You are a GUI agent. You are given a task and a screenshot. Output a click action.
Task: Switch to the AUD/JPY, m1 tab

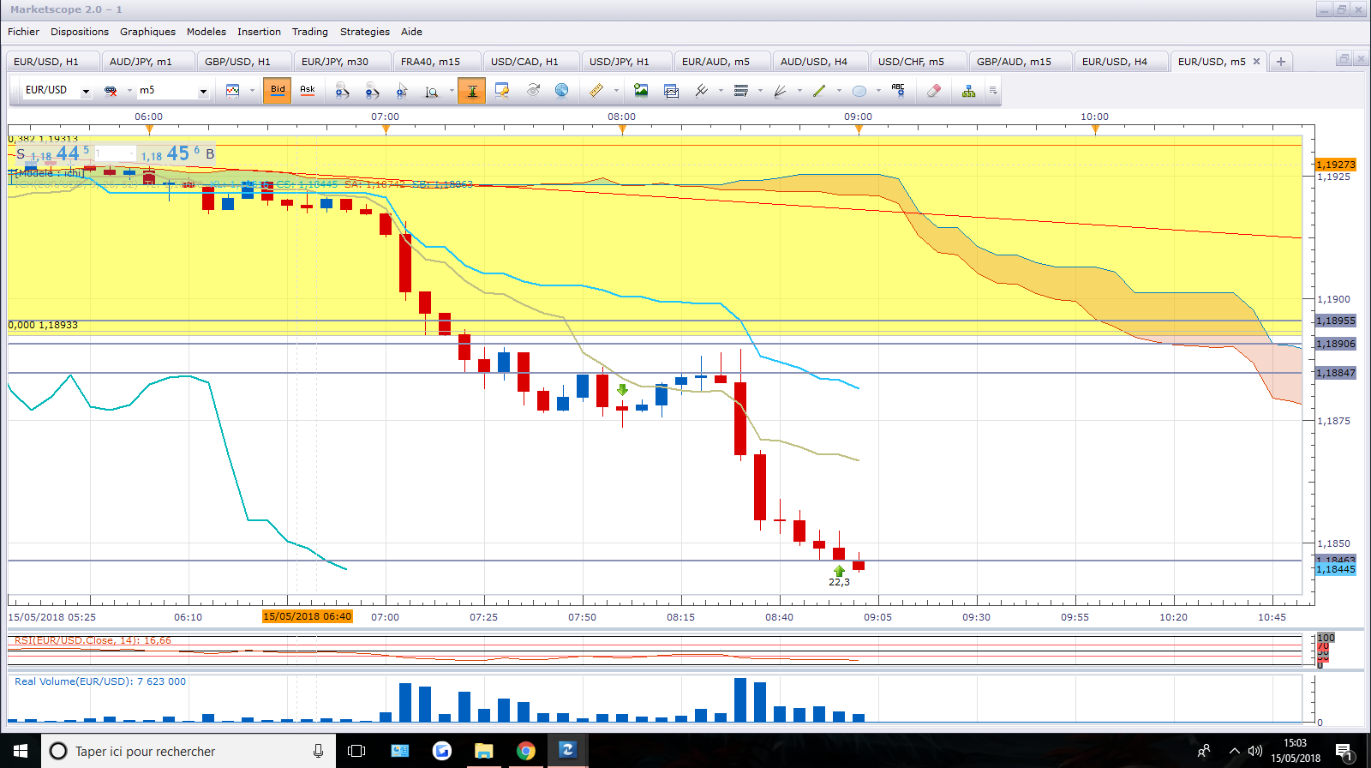(147, 62)
